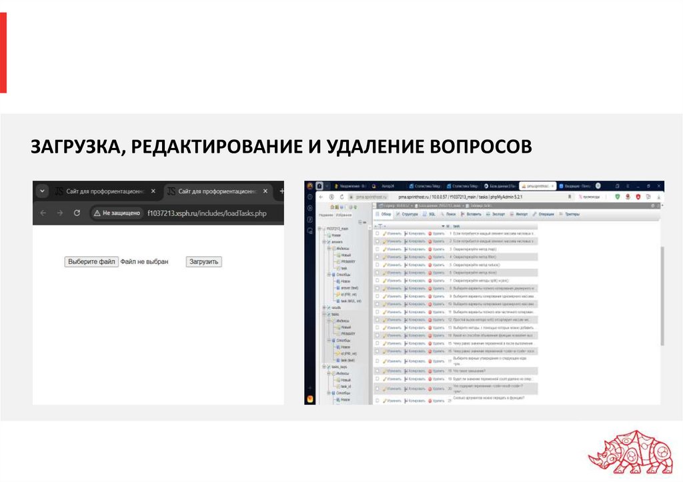The width and height of the screenshot is (683, 482).
Task: Open a new tab in the left browser
Action: [x=281, y=191]
